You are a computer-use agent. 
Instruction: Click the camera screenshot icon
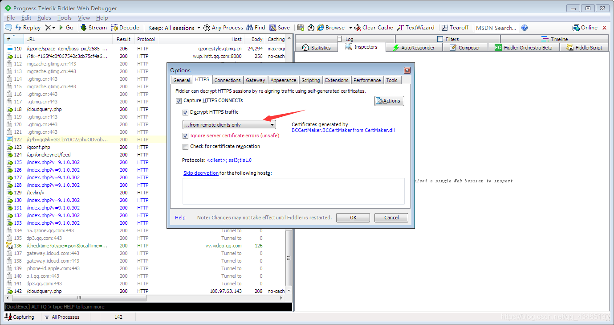tap(301, 28)
